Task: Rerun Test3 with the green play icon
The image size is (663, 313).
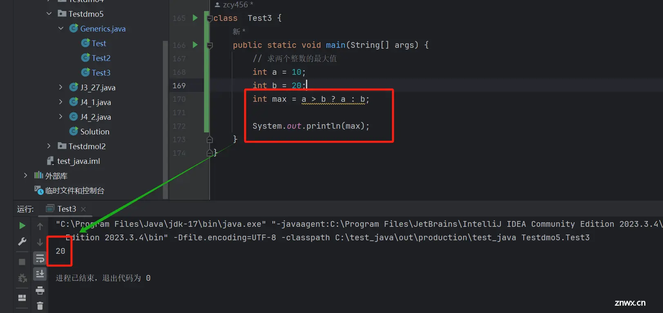Action: 22,226
